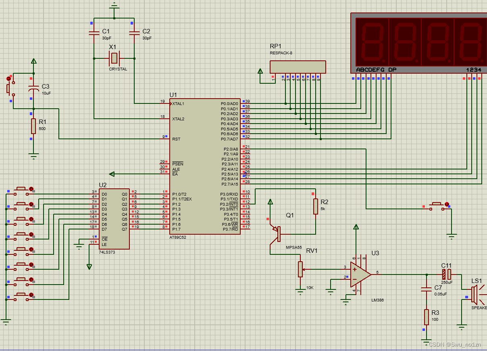Click the AT89C52 part label
Viewport: 487px width, 351px height.
point(178,237)
